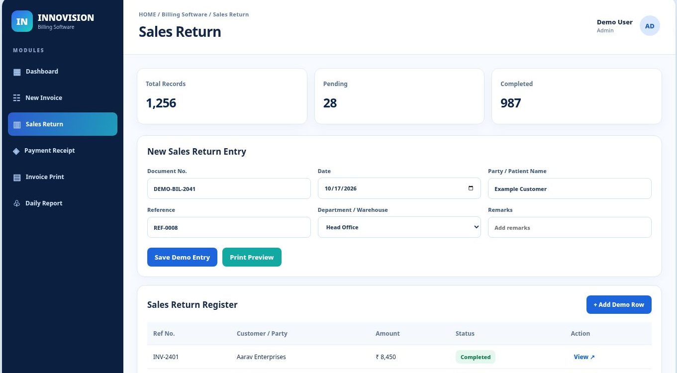This screenshot has width=677, height=373.
Task: Click the INV-2401 reference cell
Action: (x=166, y=357)
